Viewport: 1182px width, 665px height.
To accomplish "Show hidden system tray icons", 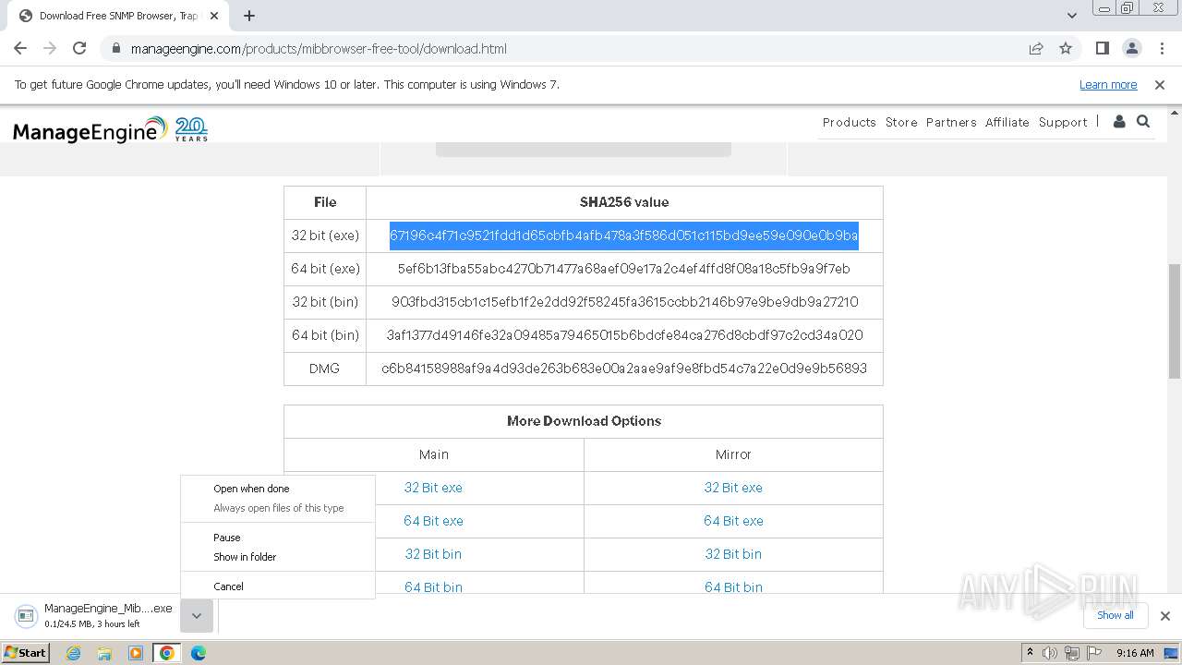I will click(x=1031, y=653).
